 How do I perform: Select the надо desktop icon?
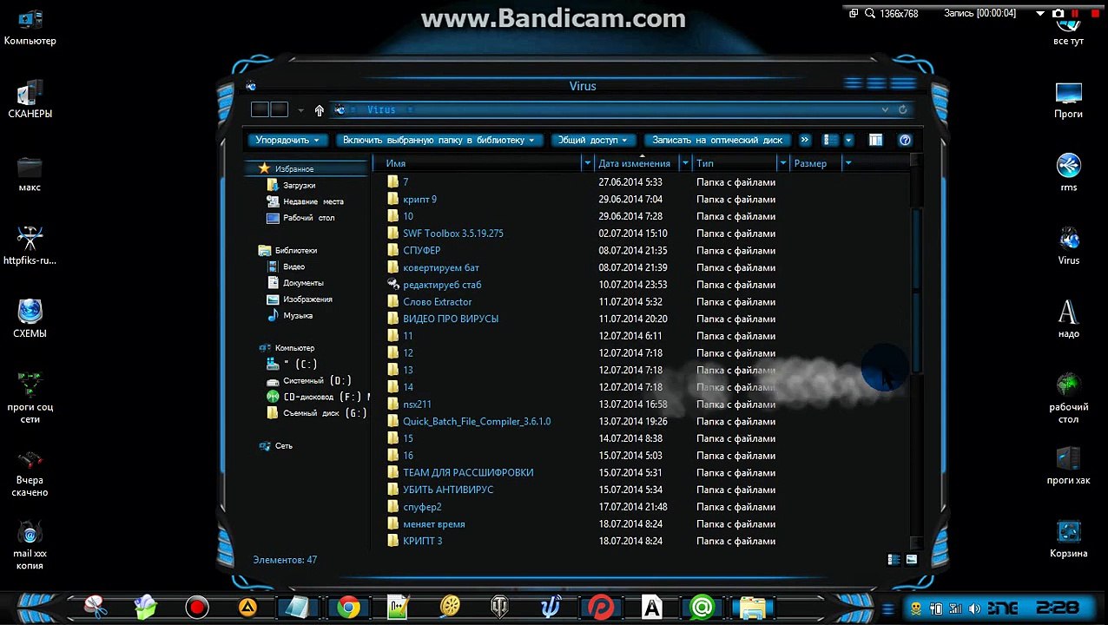1068,319
